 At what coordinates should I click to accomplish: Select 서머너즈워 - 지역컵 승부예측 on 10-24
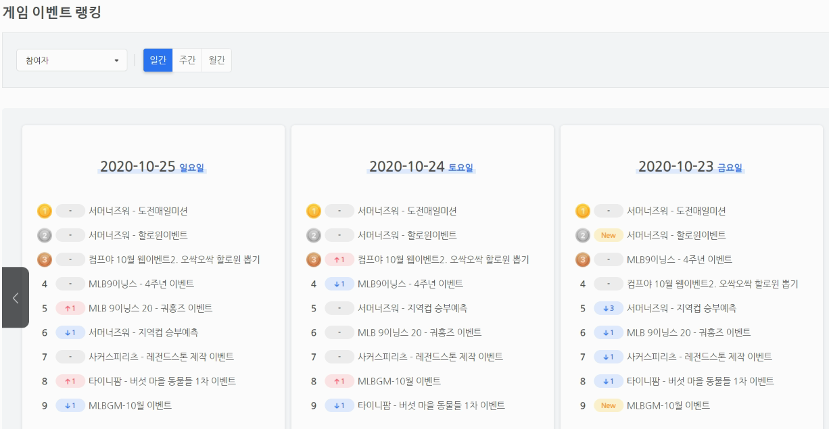(412, 308)
